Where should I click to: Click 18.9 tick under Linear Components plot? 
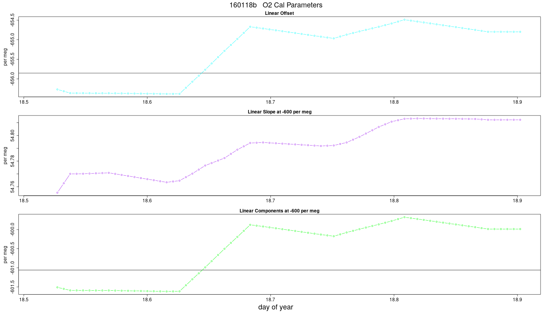(x=517, y=300)
